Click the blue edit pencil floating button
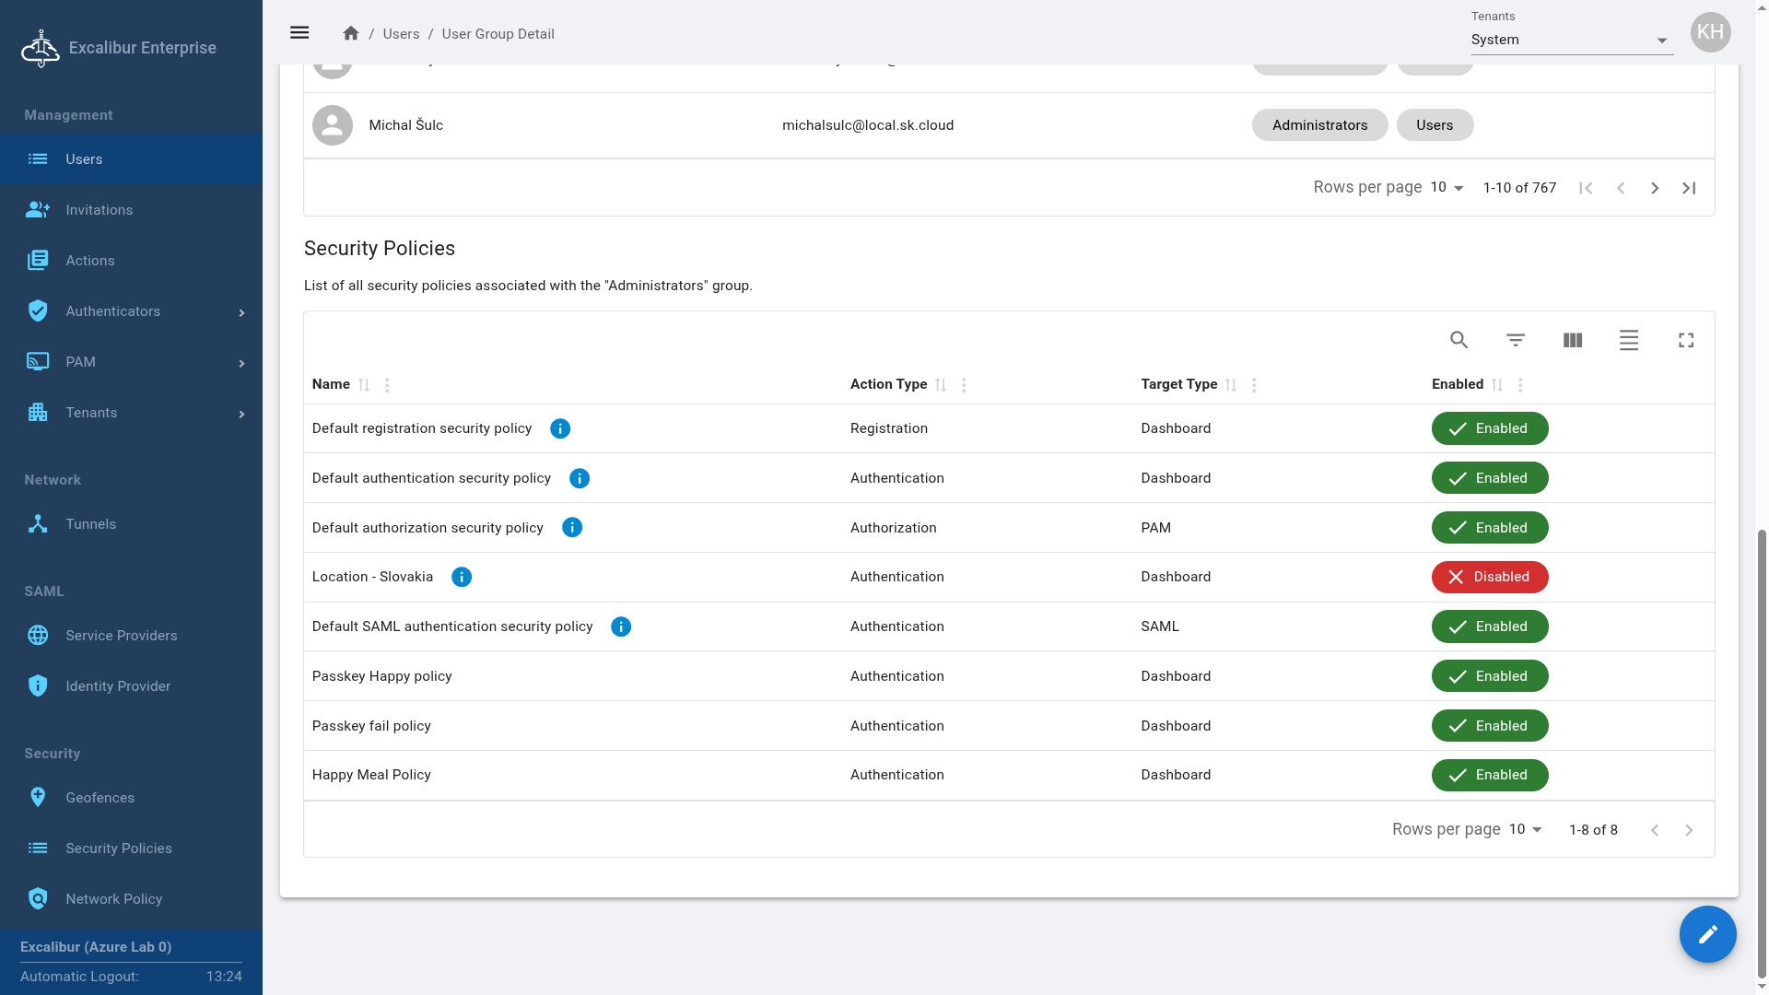Screen dimensions: 1769x995 (1707, 934)
